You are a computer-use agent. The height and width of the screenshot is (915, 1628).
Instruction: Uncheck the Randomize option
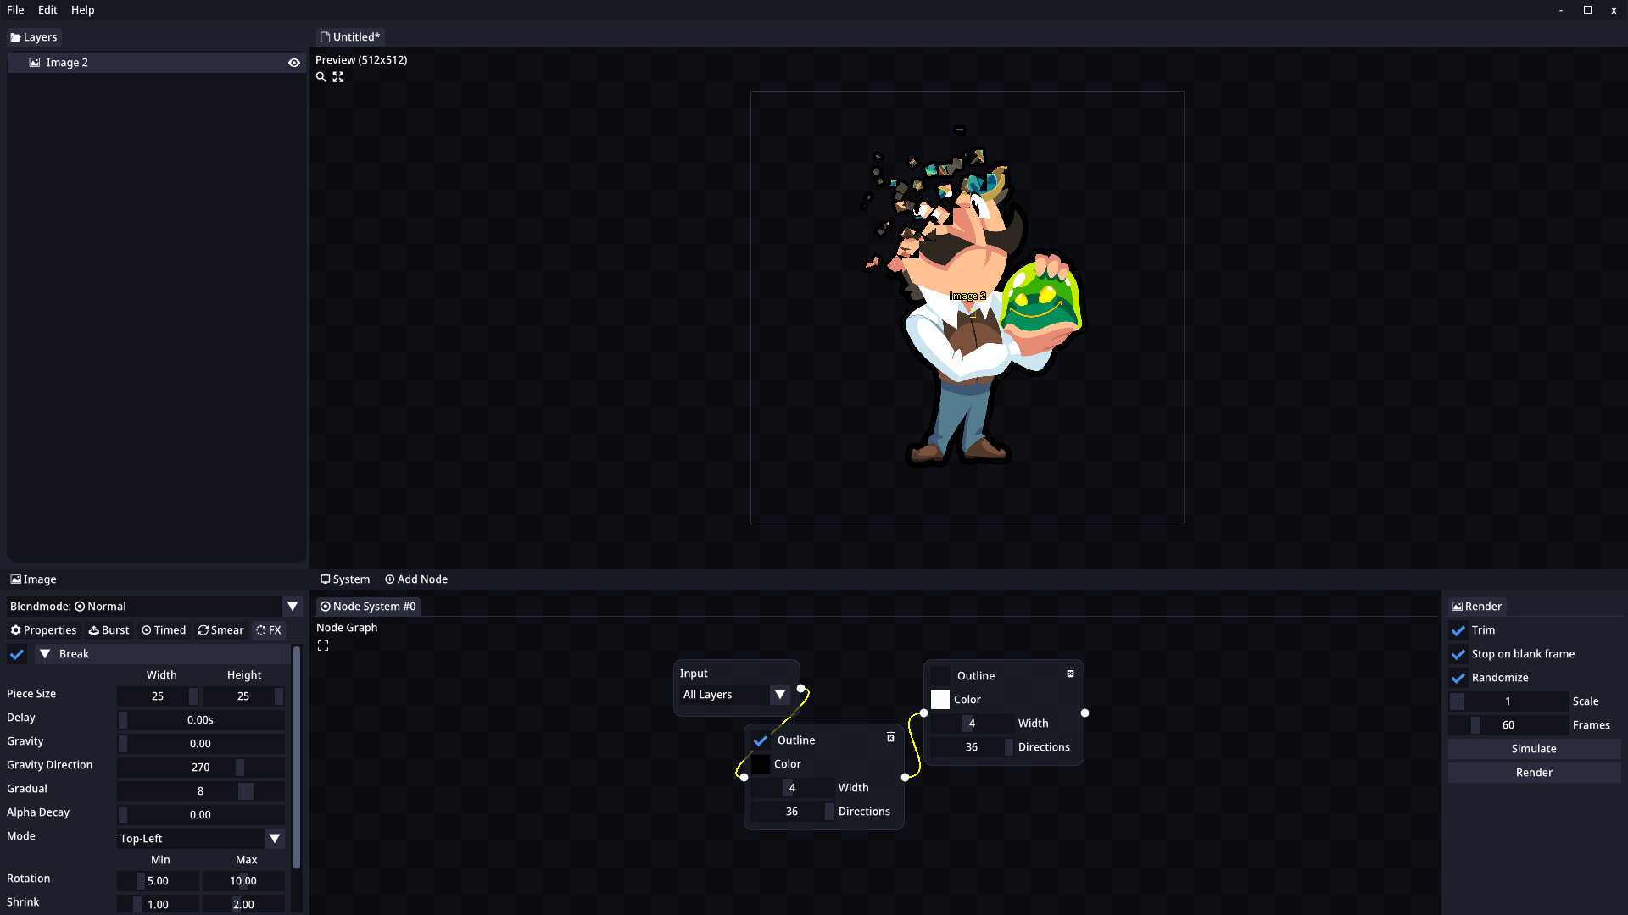coord(1458,678)
